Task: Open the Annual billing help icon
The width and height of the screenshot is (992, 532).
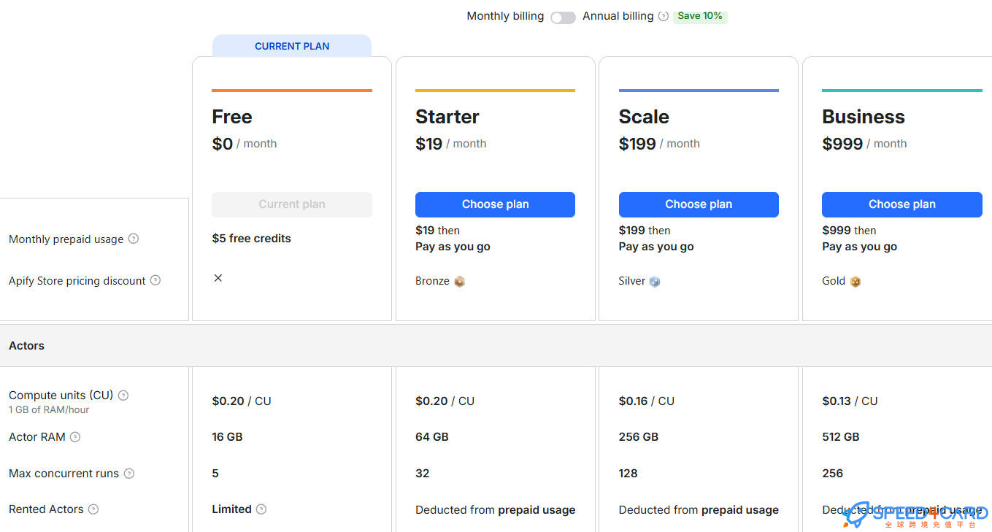Action: (x=663, y=16)
